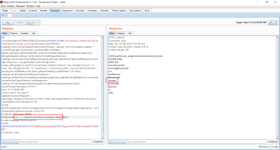Open the Repeater menu in the menu bar
Screen dimensions: 280x150
(20, 6)
